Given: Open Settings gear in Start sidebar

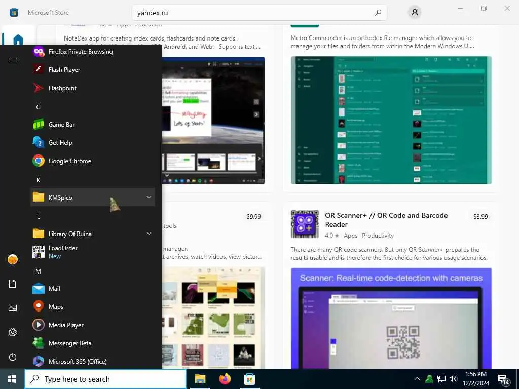Looking at the screenshot, I should pyautogui.click(x=13, y=332).
